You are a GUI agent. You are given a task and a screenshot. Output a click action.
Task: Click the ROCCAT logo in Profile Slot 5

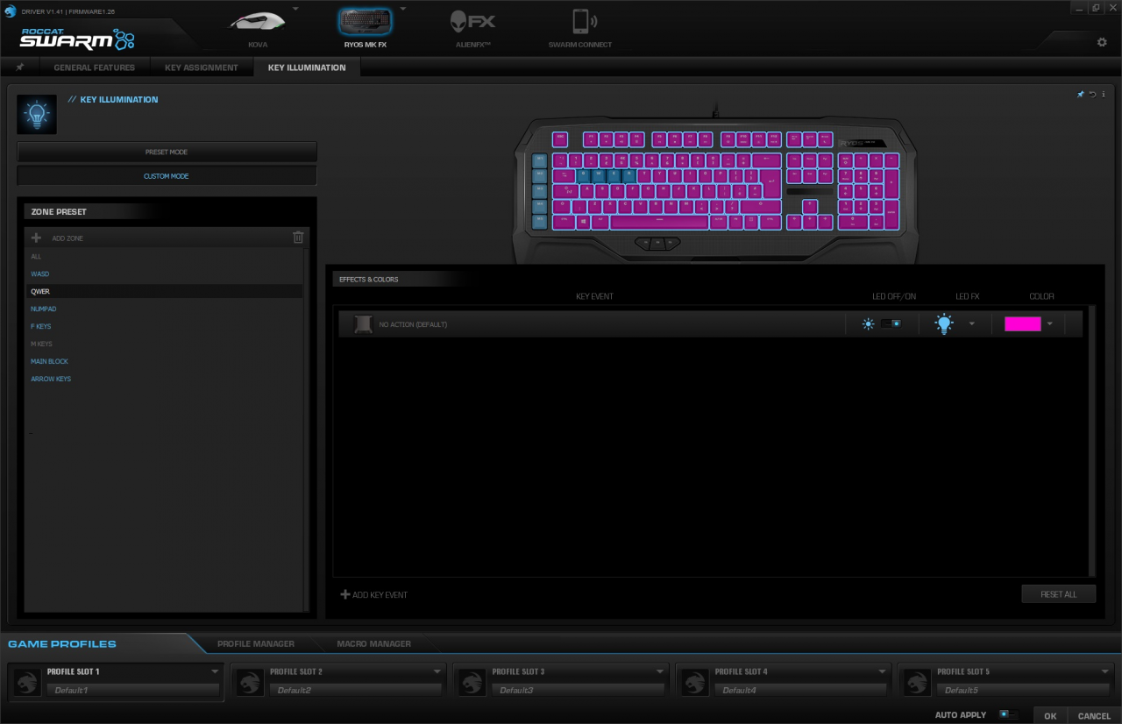(x=918, y=682)
